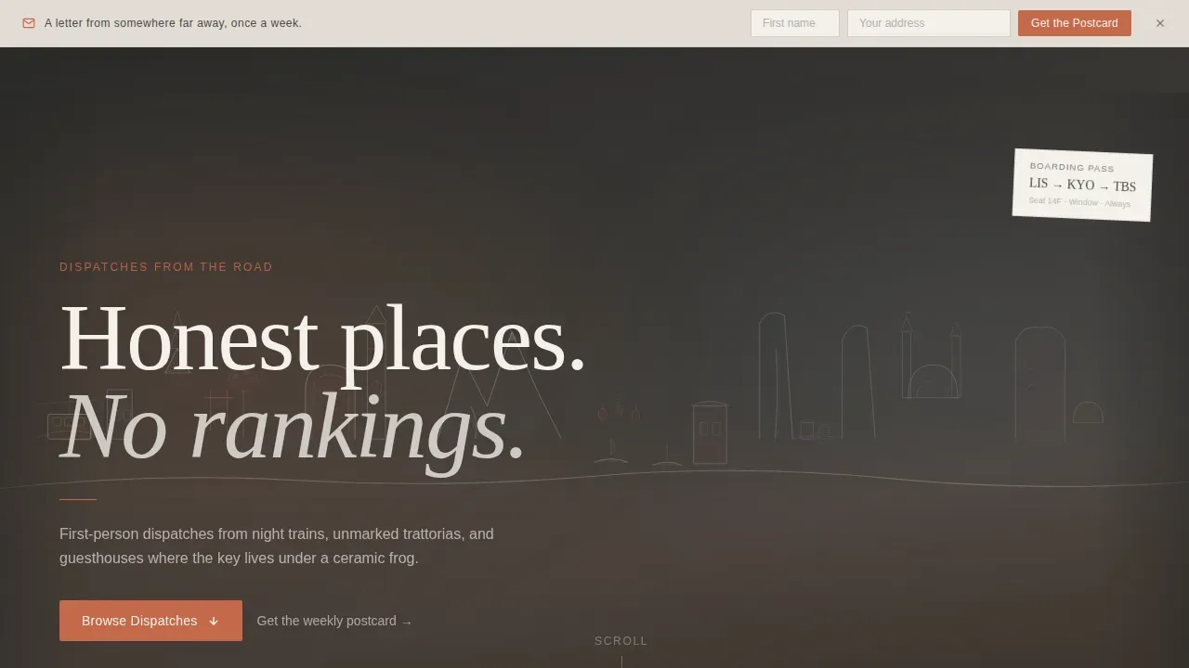Screen dimensions: 1189x668
Task: Click the SCROLL indicator at the bottom
Action: click(x=621, y=641)
